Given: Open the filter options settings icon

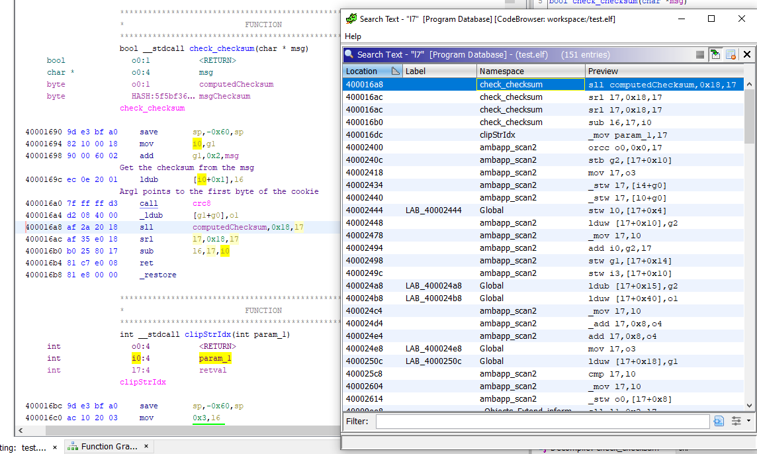Looking at the screenshot, I should point(736,421).
